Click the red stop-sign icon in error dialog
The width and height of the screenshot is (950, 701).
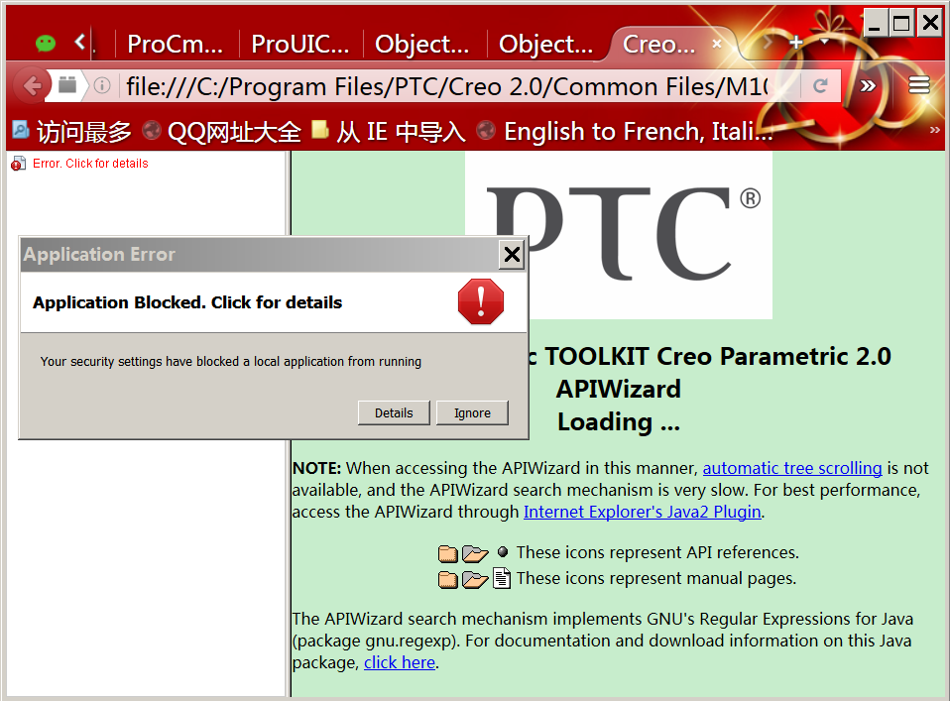point(481,301)
